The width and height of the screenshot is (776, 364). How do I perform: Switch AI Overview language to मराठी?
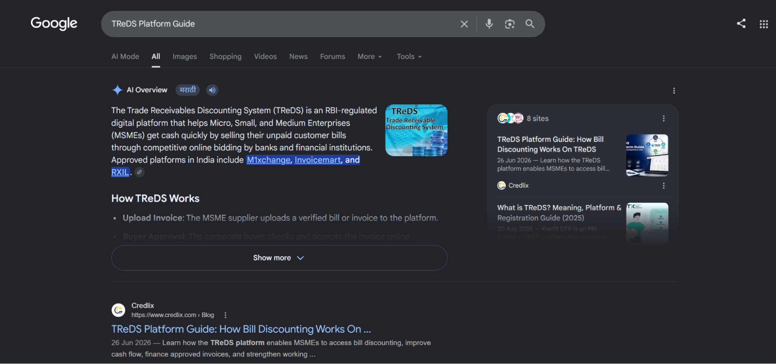pos(188,90)
